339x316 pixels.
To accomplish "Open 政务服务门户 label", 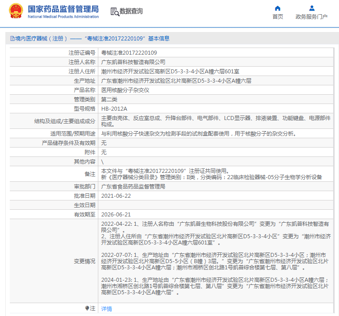I will point(311,16).
